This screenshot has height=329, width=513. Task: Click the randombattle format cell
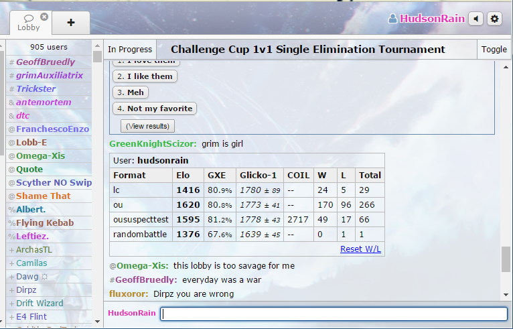pyautogui.click(x=141, y=235)
